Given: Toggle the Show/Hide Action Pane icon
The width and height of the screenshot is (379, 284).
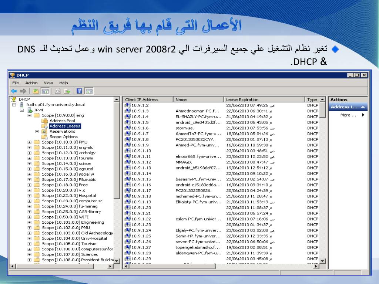Looking at the screenshot, I should tap(89, 91).
